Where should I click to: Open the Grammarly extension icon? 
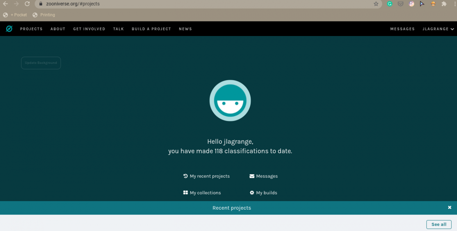[390, 4]
